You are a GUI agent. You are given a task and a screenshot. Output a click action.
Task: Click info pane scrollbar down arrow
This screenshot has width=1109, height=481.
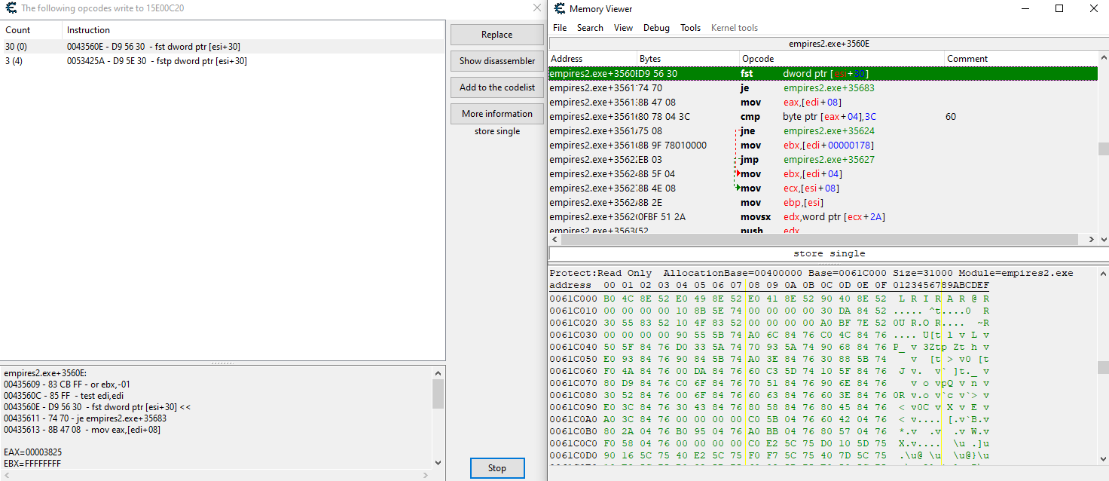click(438, 462)
